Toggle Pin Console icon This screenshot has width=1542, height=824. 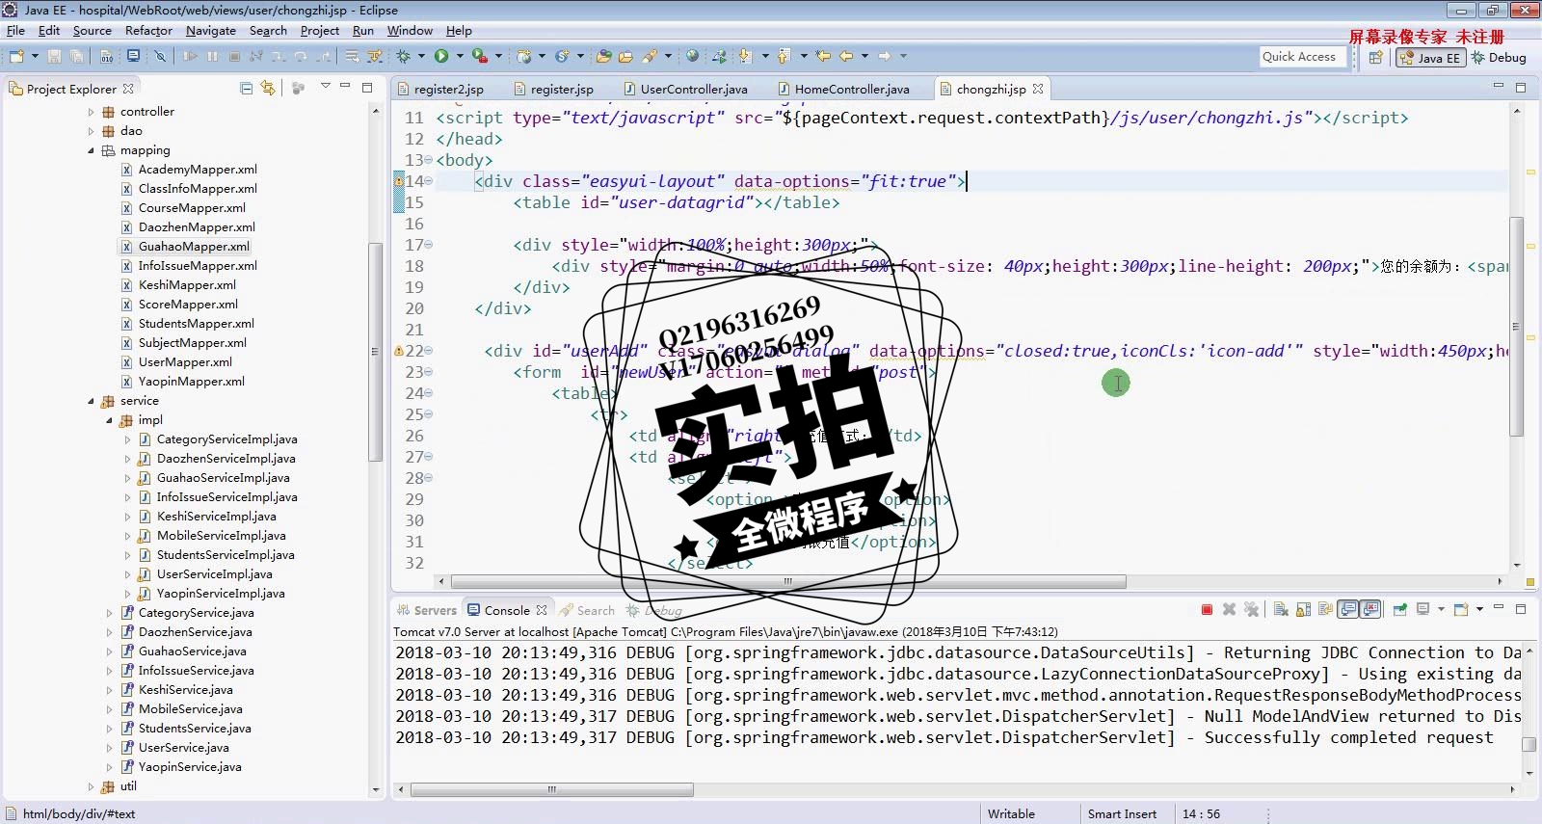1400,610
